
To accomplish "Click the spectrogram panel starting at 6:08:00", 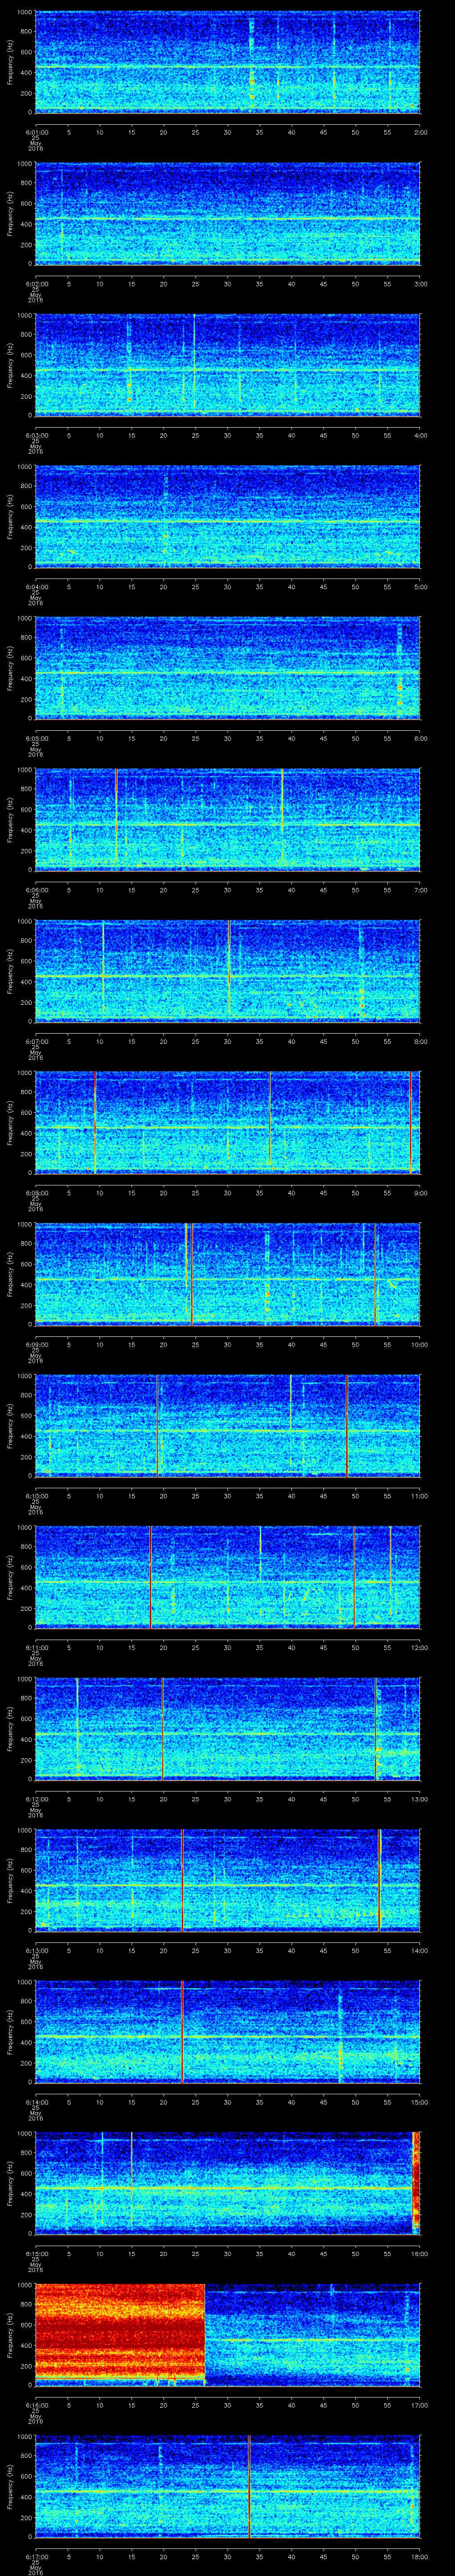I will [227, 1122].
